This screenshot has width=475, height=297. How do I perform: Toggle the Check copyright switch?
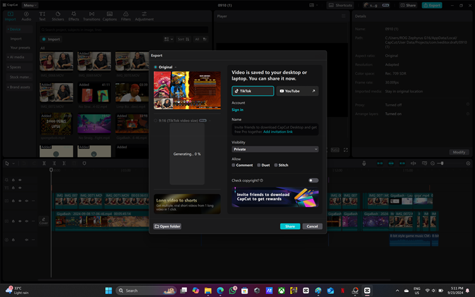tap(313, 180)
